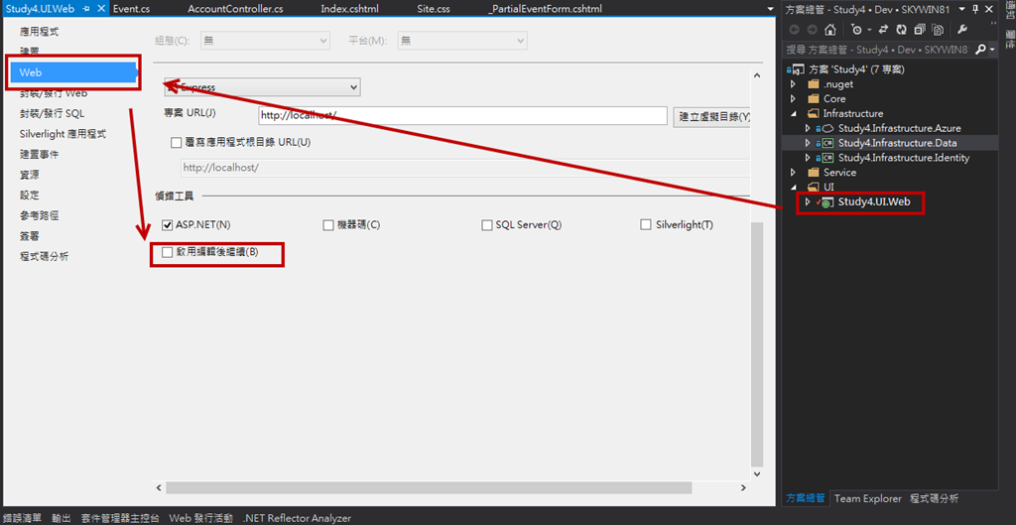Click the Core folder icon
This screenshot has height=525, width=1016.
pos(814,99)
